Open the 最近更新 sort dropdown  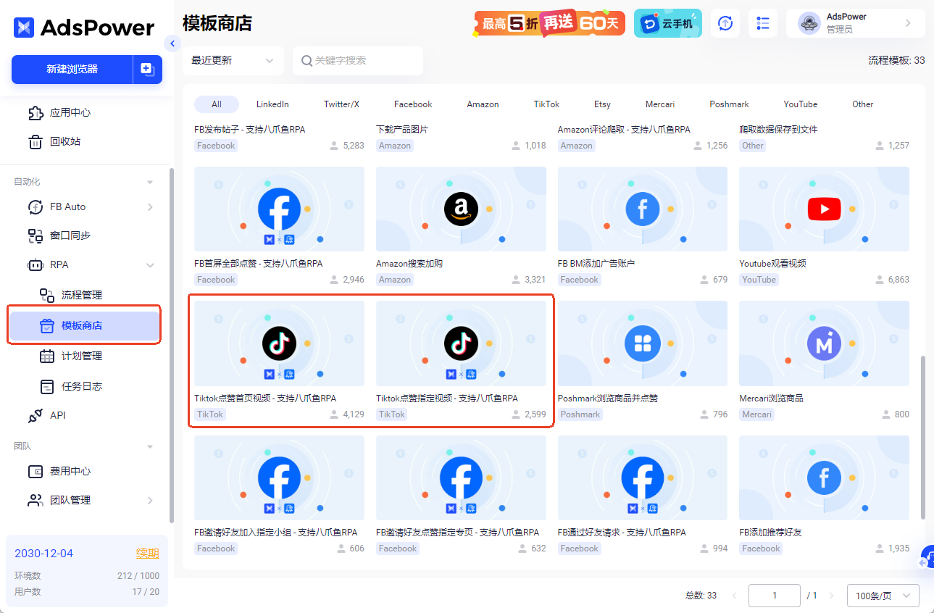[233, 61]
